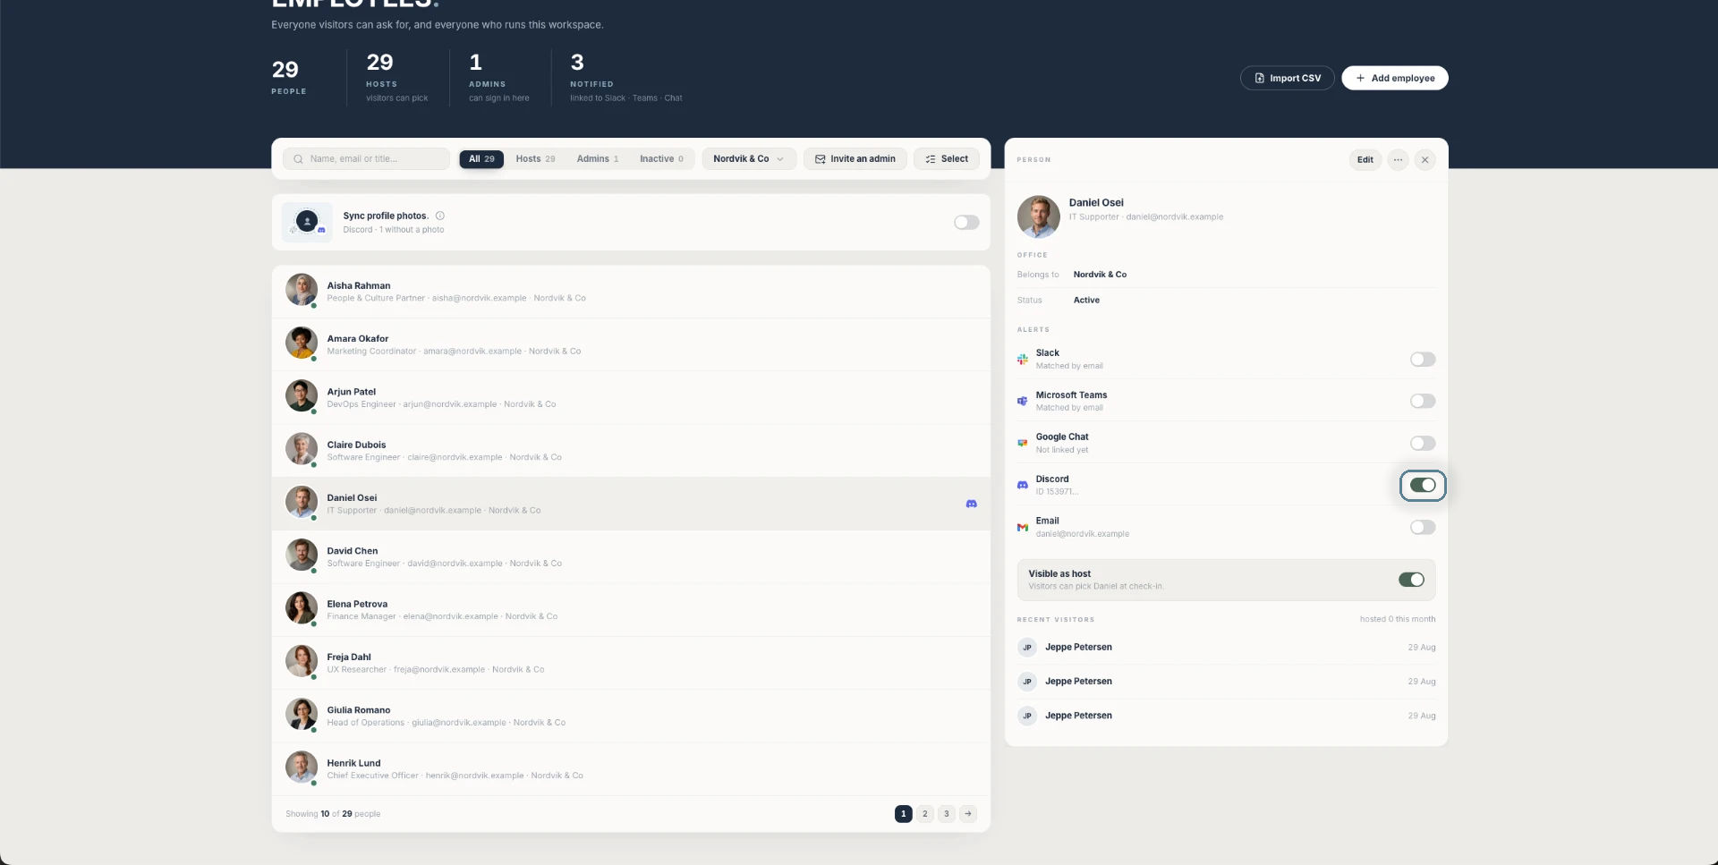Switch to the Hosts 29 filter
The height and width of the screenshot is (865, 1718).
coord(535,158)
